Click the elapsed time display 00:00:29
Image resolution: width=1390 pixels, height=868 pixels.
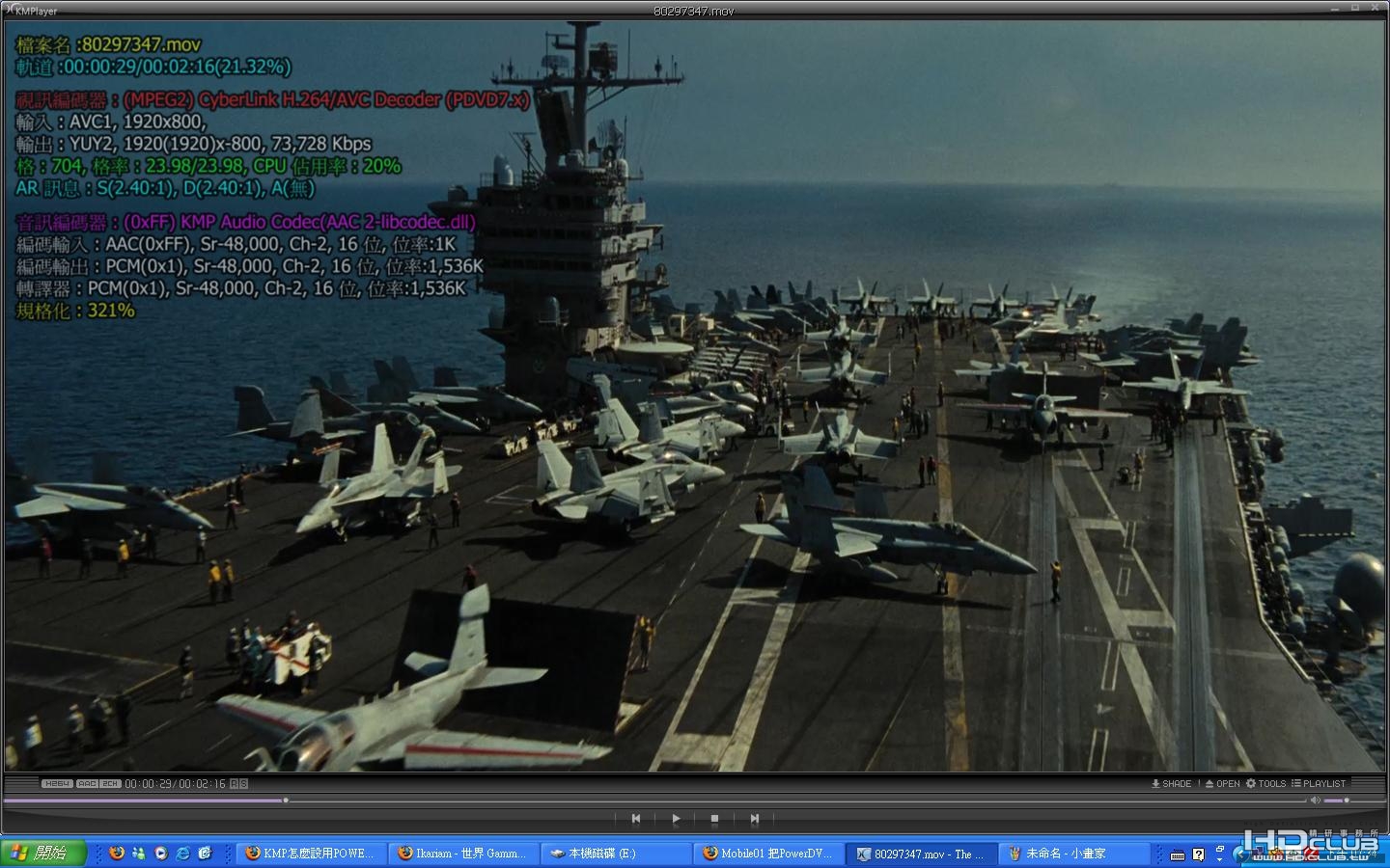[x=148, y=783]
